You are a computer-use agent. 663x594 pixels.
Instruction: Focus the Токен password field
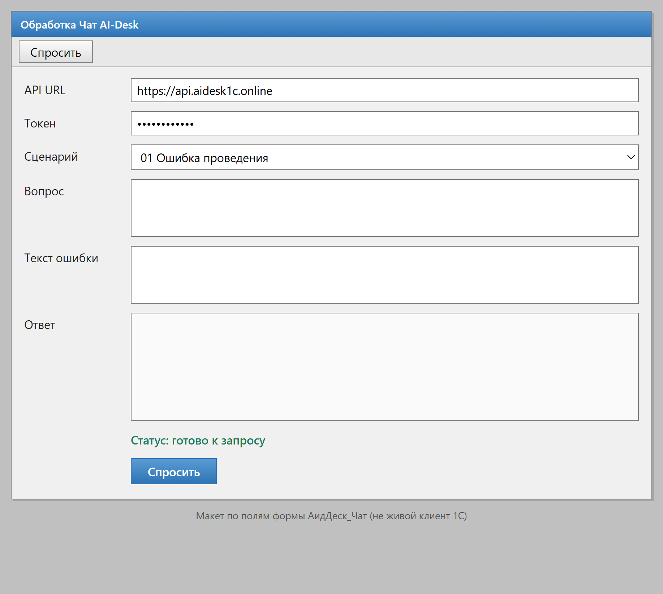[x=384, y=123]
